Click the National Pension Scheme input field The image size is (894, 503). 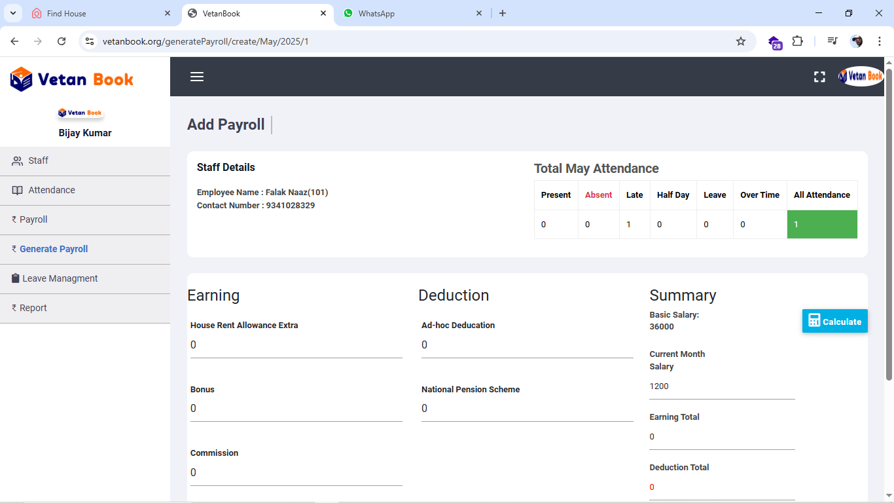527,409
